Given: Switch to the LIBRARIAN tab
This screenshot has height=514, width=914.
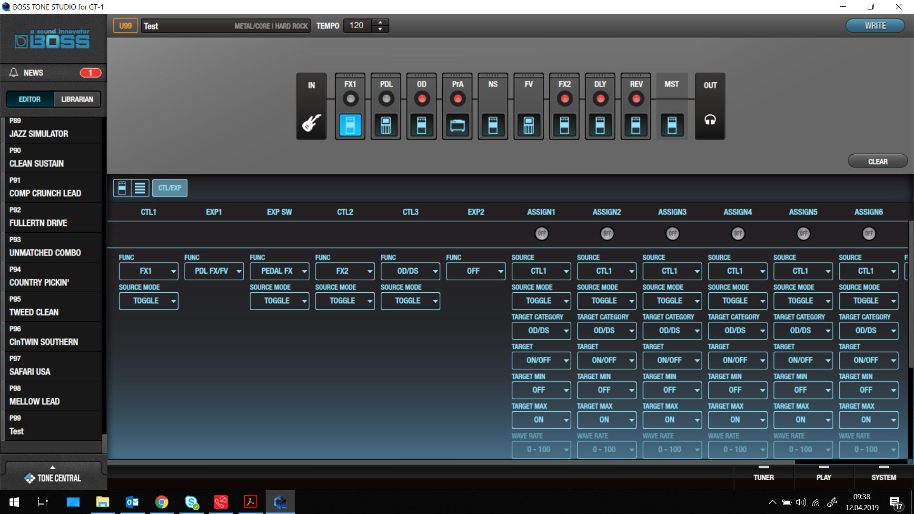Looking at the screenshot, I should click(x=77, y=99).
